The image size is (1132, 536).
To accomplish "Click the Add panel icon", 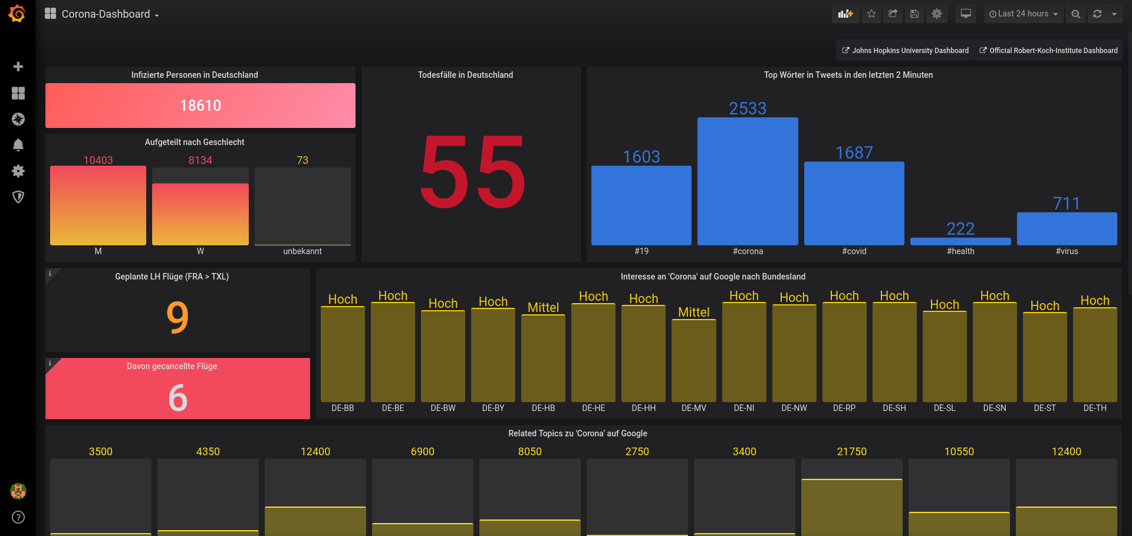I will [x=845, y=14].
